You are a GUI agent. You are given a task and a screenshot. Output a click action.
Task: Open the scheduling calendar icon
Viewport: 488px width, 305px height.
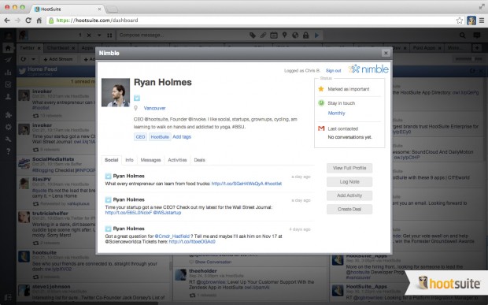(274, 35)
